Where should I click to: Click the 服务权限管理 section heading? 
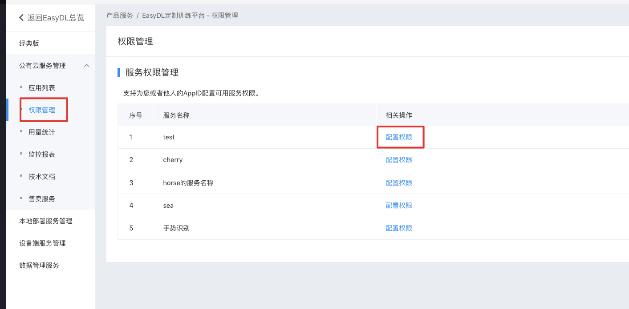(152, 72)
